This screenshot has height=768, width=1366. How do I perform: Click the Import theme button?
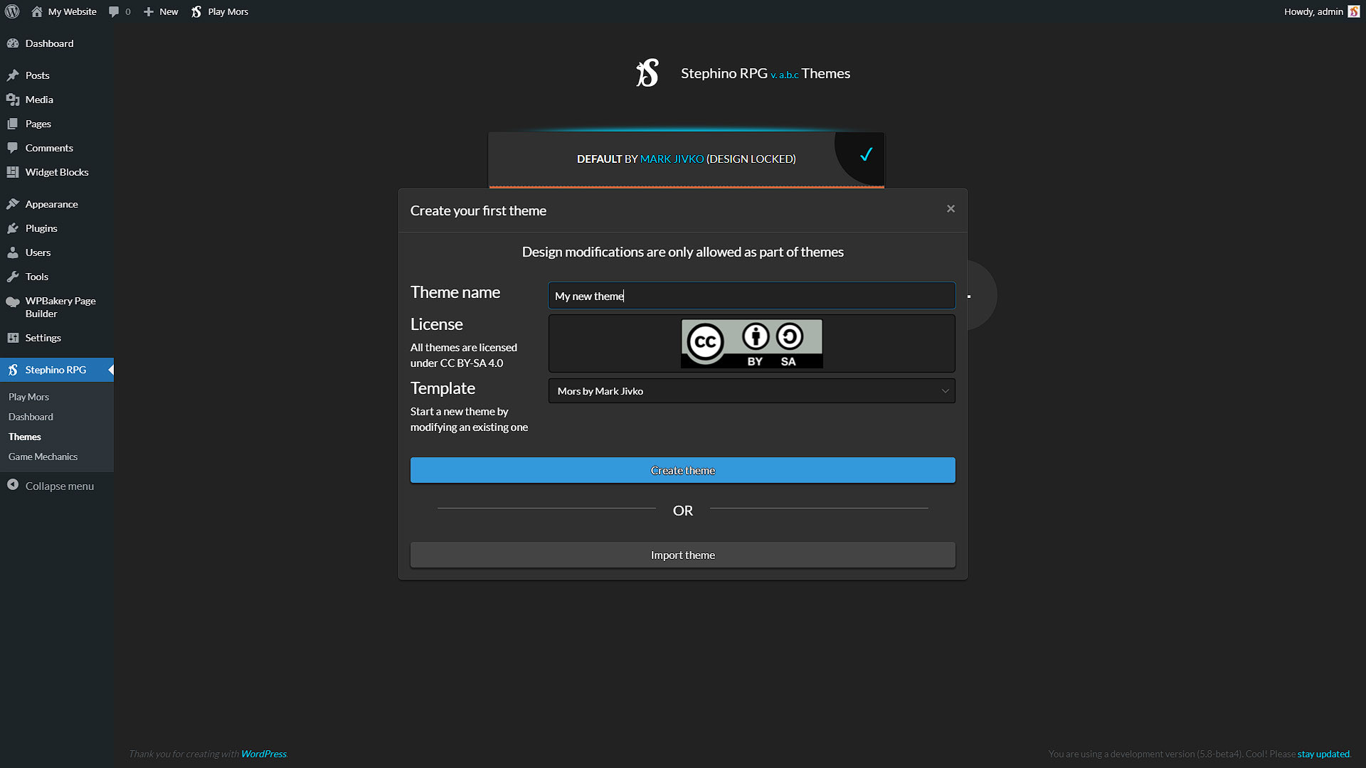click(x=682, y=555)
